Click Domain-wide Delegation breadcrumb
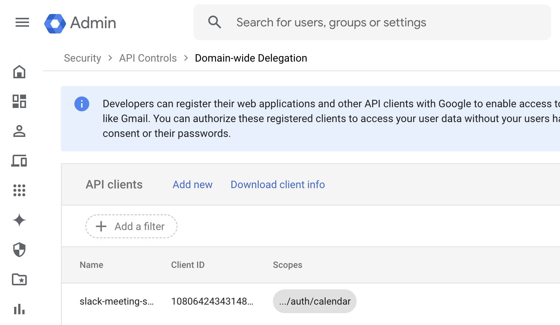This screenshot has height=325, width=560. click(251, 58)
